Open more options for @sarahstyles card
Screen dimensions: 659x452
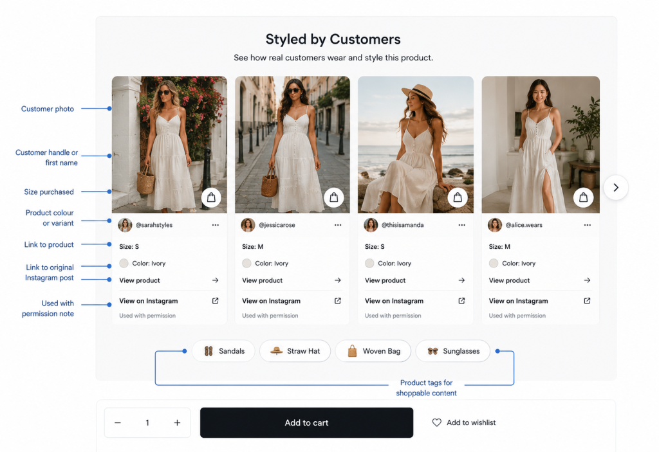[x=215, y=225]
